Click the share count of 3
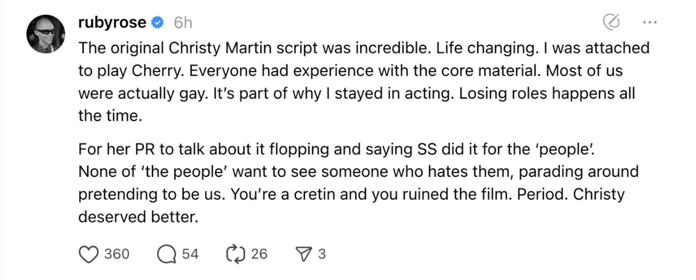Image resolution: width=696 pixels, height=280 pixels. 322,254
